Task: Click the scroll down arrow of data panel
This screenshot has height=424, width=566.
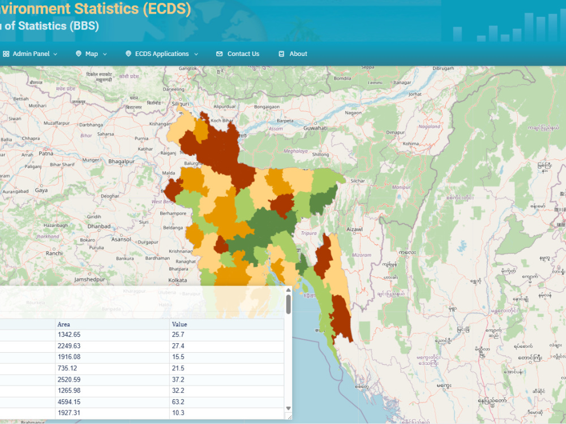Action: [x=289, y=408]
